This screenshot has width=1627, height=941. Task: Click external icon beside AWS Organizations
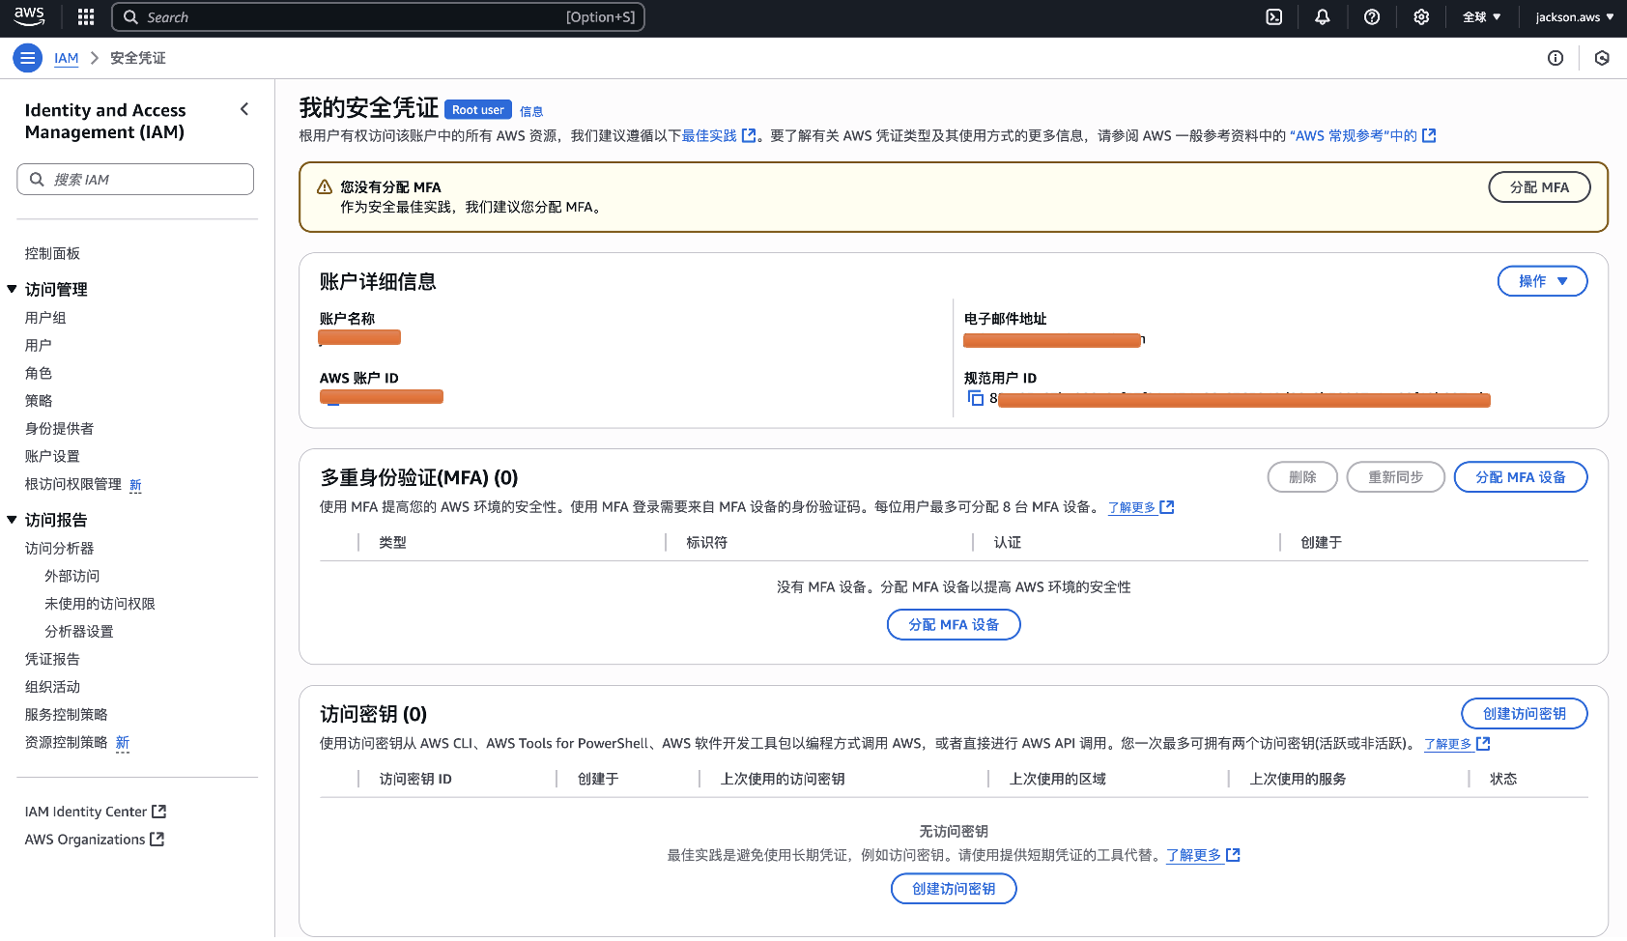(157, 840)
